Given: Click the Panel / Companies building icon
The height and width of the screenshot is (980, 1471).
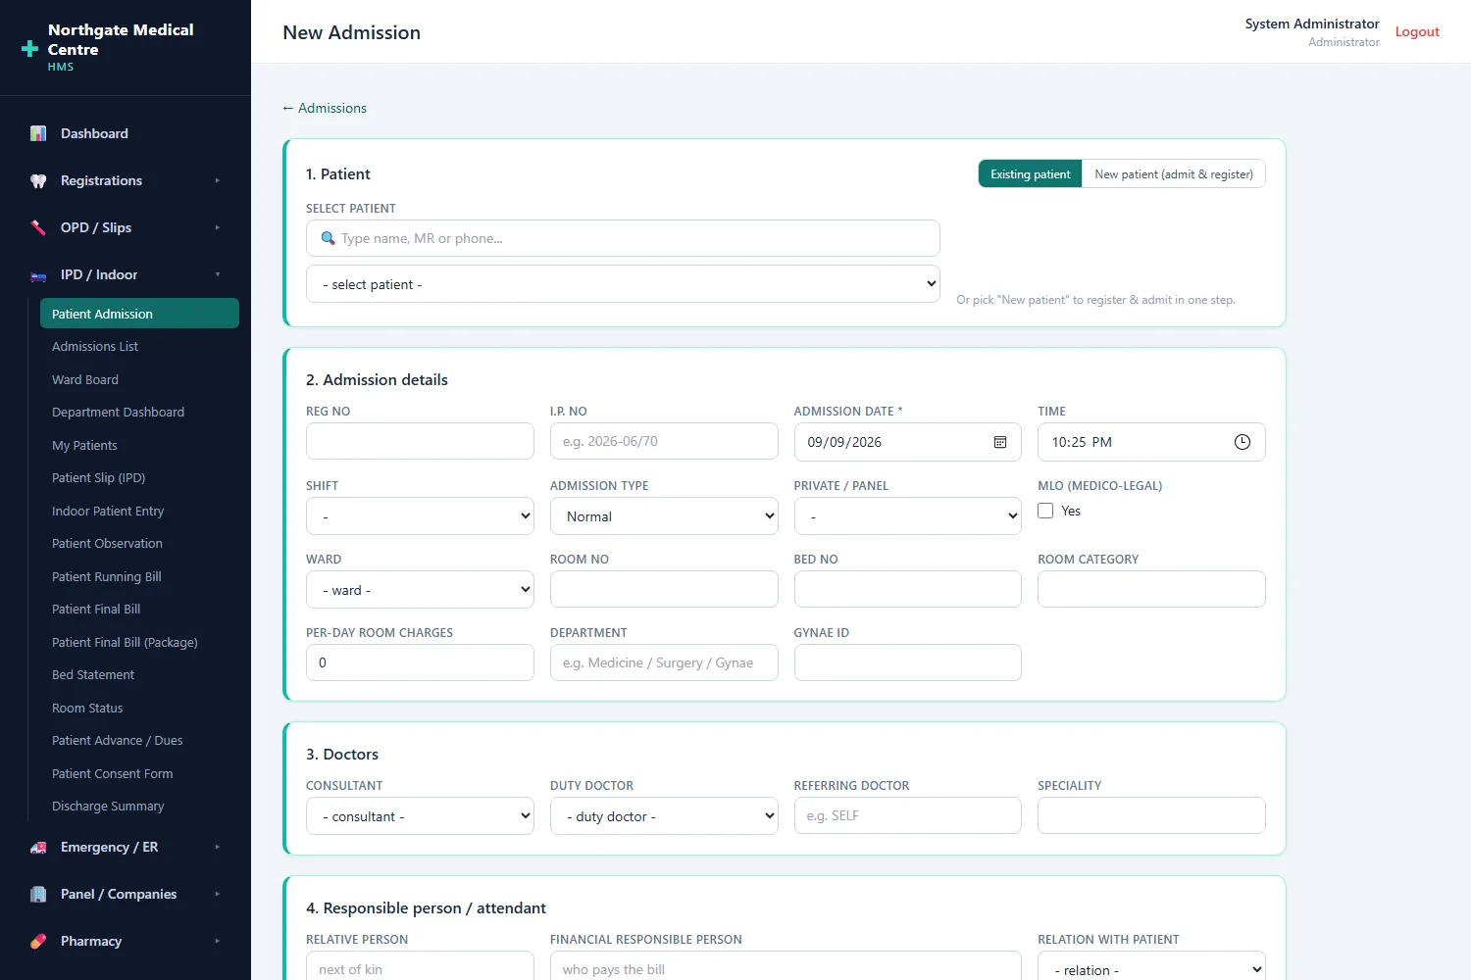Looking at the screenshot, I should [x=38, y=895].
